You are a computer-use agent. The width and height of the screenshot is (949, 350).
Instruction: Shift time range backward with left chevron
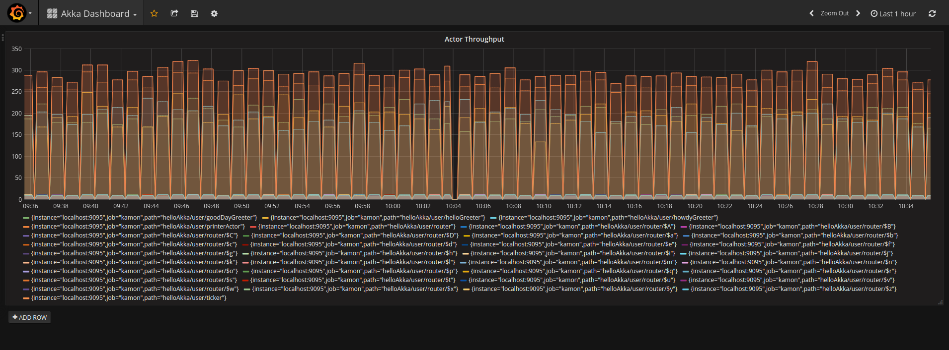[811, 13]
